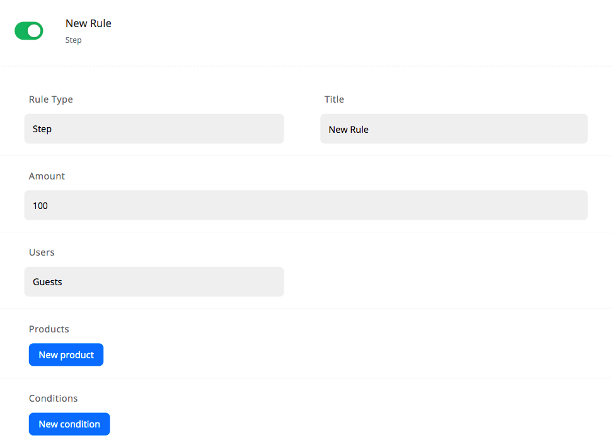612x447 pixels.
Task: Click the 'Title' field label
Action: [x=334, y=99]
